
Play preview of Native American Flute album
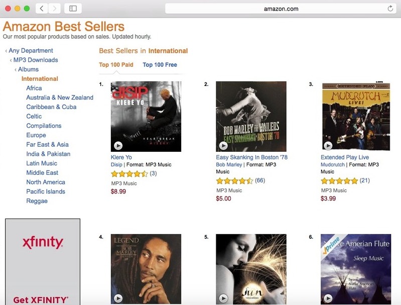328,298
